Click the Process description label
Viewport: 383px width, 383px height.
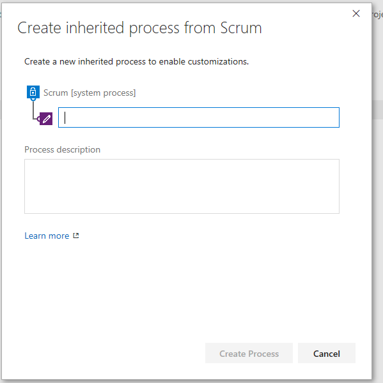pyautogui.click(x=63, y=149)
